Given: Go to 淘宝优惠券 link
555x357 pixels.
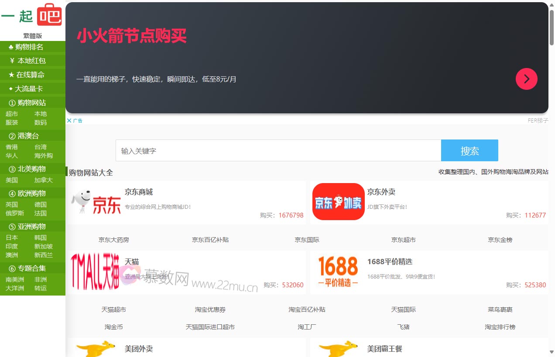Looking at the screenshot, I should point(210,309).
